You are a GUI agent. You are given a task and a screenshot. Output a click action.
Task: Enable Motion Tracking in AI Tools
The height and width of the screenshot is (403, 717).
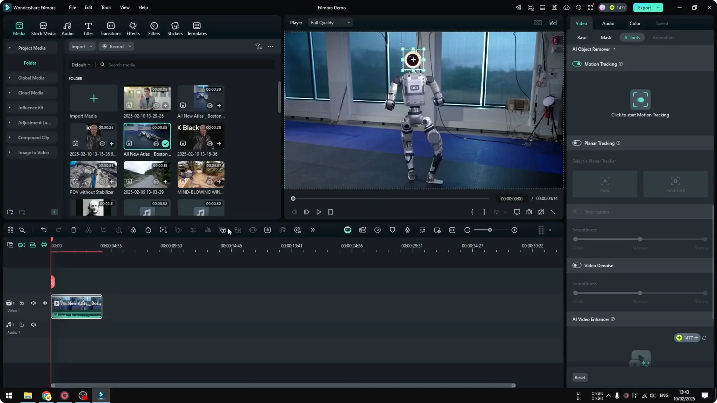[x=577, y=64]
